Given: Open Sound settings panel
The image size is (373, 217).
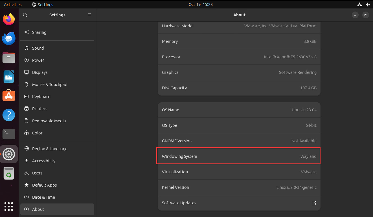Looking at the screenshot, I should [57, 48].
